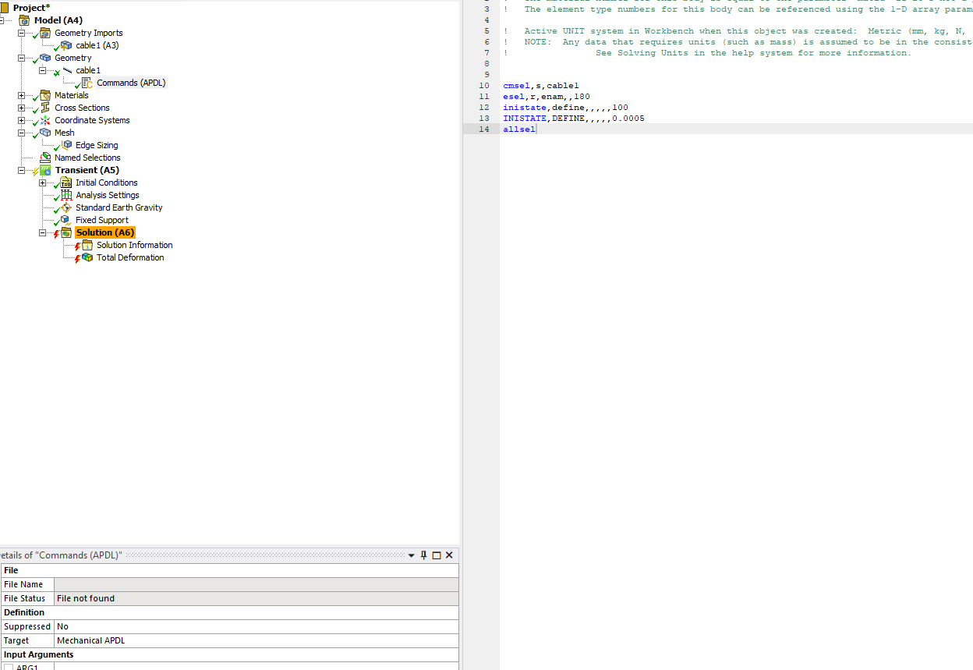
Task: Click the Geometry node icon
Action: click(45, 58)
